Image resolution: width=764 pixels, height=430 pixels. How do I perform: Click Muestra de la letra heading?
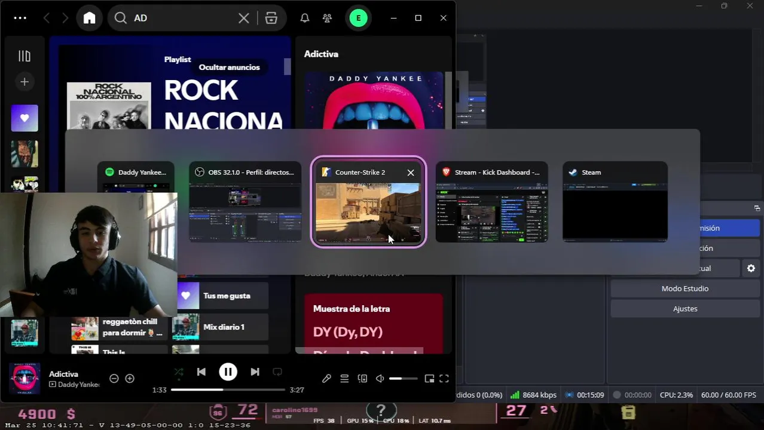(352, 309)
